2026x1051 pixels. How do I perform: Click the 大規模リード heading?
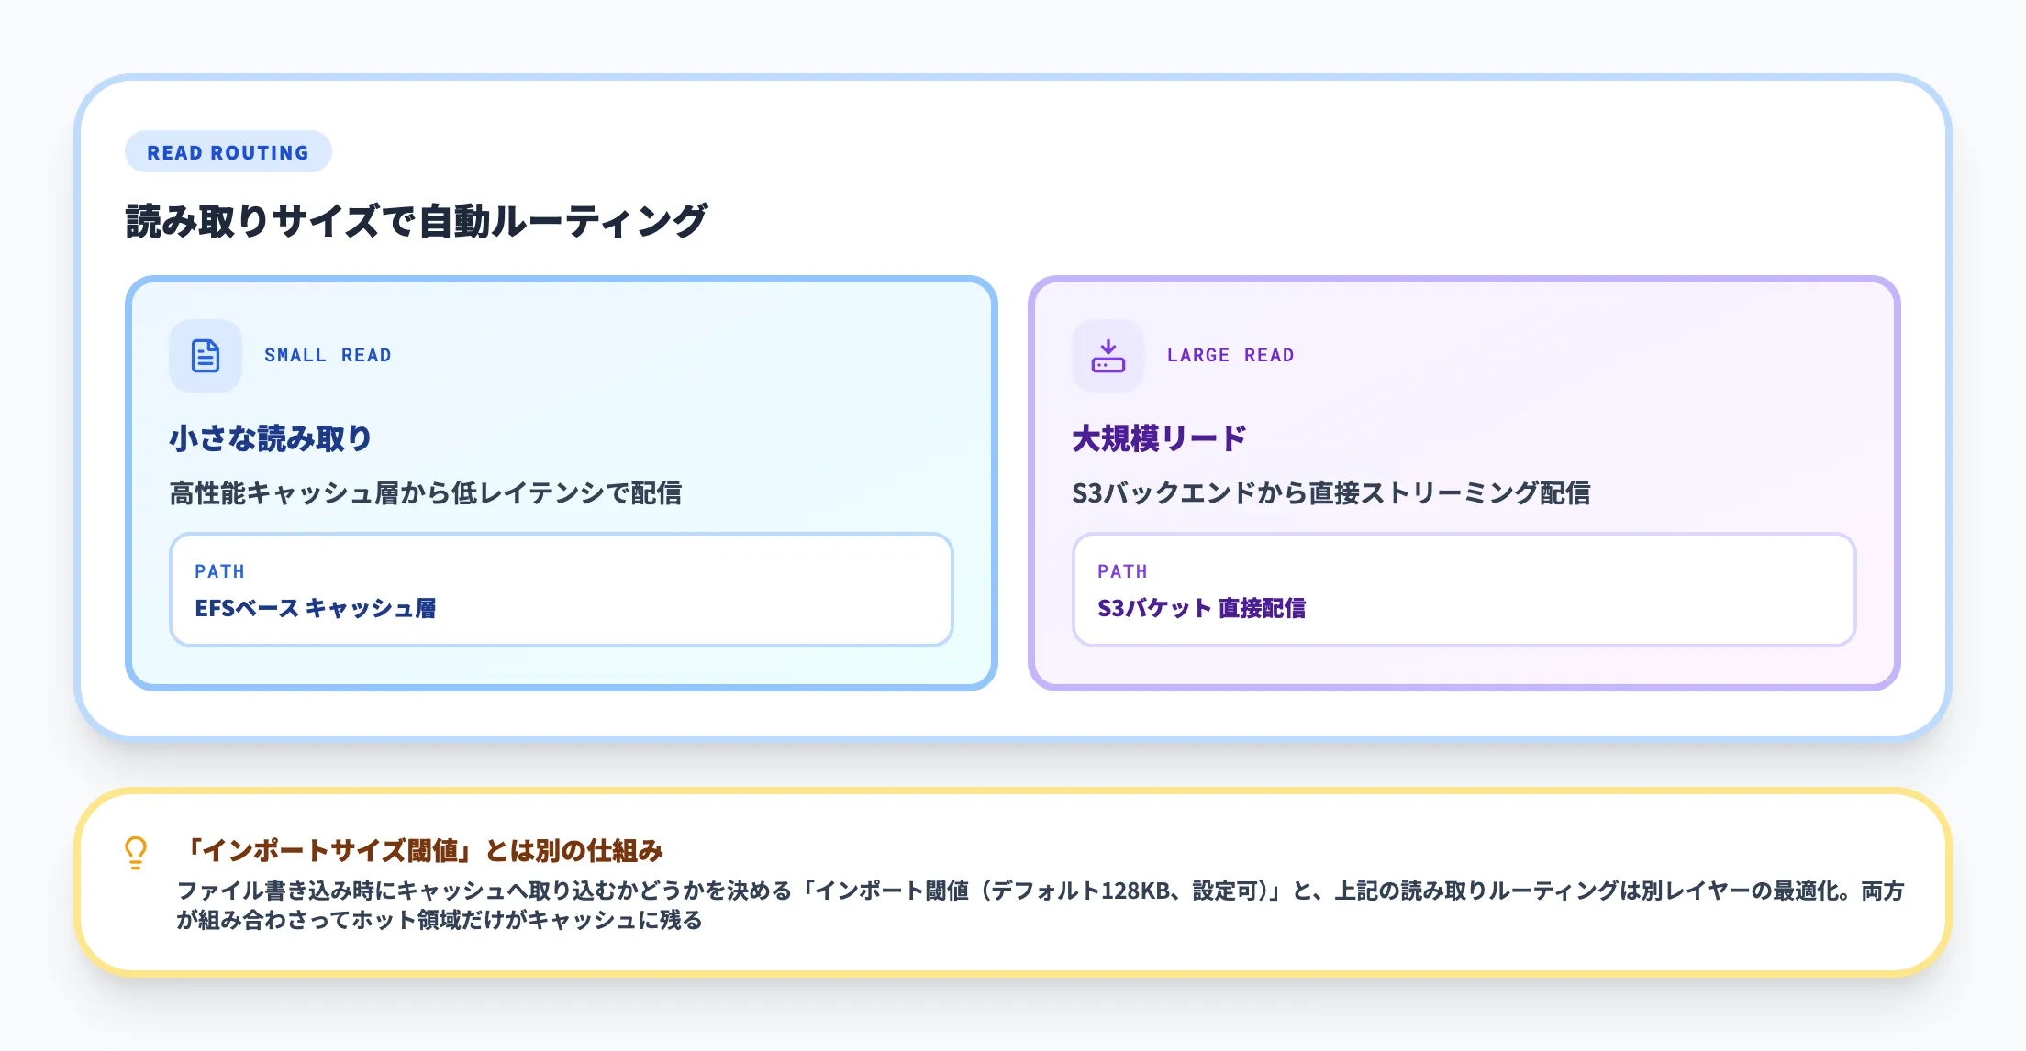[x=1158, y=438]
